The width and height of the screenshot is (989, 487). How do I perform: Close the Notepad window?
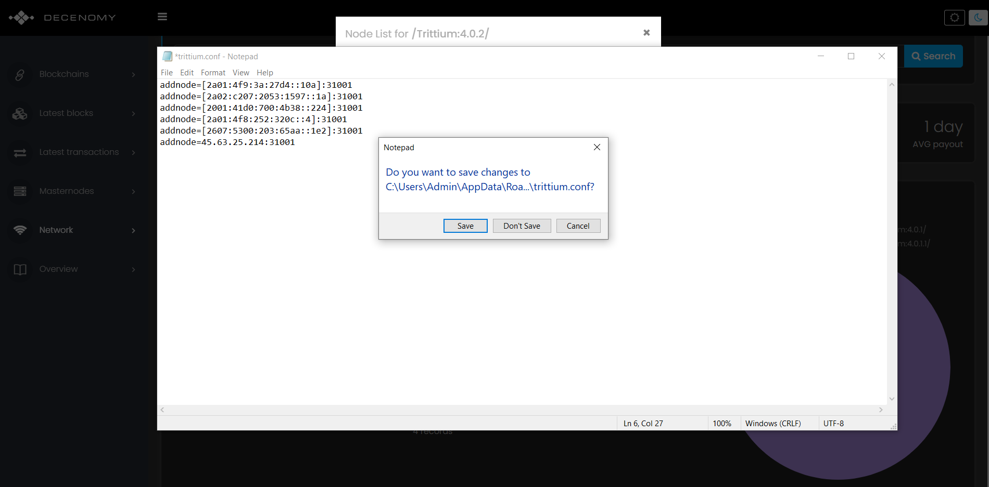tap(882, 56)
